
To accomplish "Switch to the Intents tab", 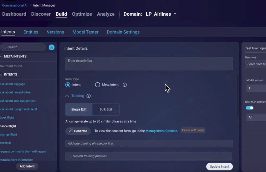I will point(8,32).
